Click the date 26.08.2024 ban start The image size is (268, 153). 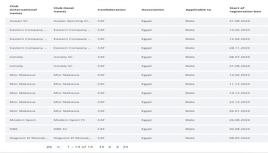coord(239,120)
